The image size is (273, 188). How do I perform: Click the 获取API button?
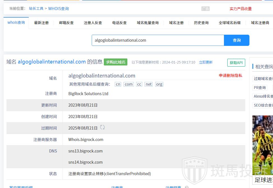[x=236, y=63]
